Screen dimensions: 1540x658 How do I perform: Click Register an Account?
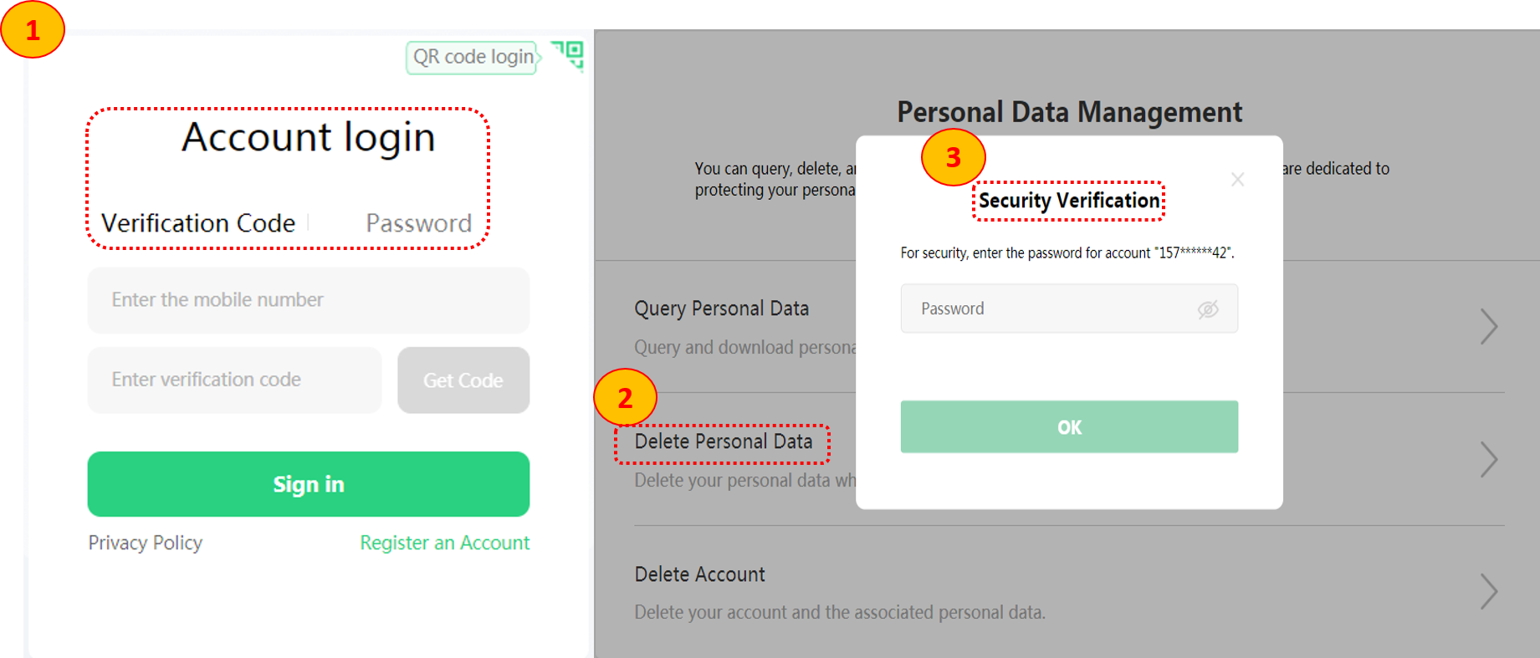click(445, 543)
